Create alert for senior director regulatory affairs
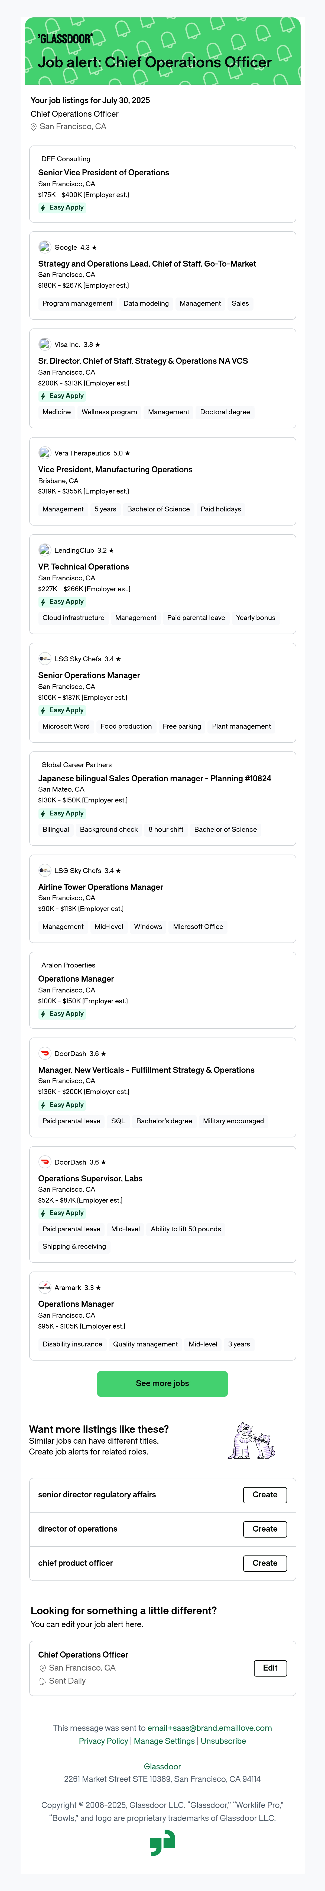 [265, 1495]
